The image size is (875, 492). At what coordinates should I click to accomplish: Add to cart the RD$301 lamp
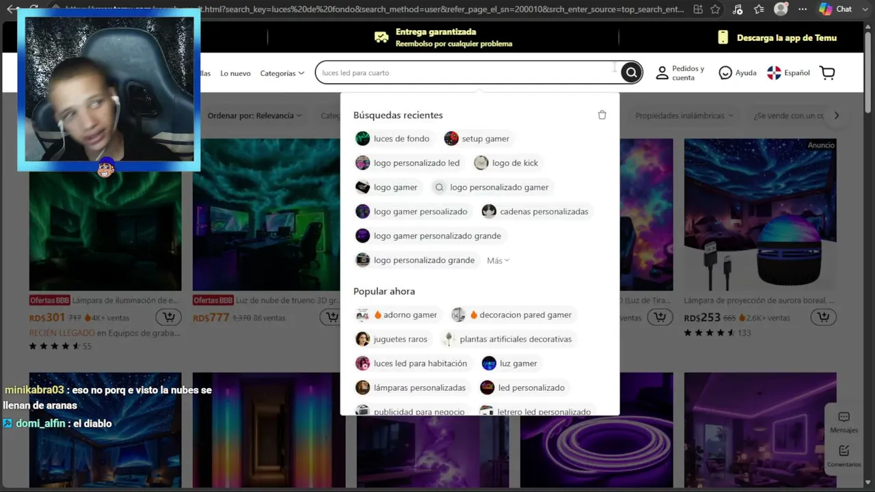pyautogui.click(x=168, y=317)
